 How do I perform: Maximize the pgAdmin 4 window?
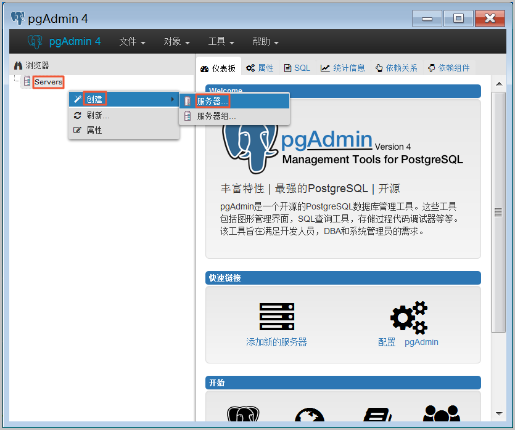458,18
